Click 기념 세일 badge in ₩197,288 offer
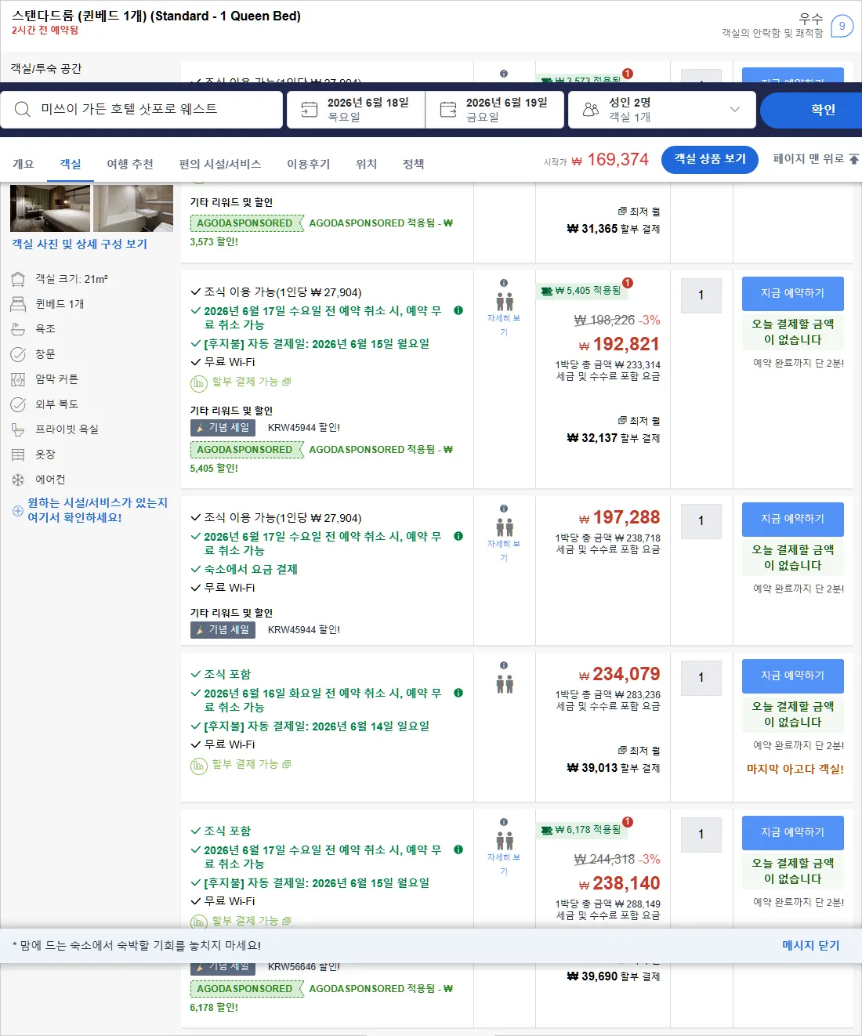Screen dimensions: 862x1036 (x=223, y=630)
